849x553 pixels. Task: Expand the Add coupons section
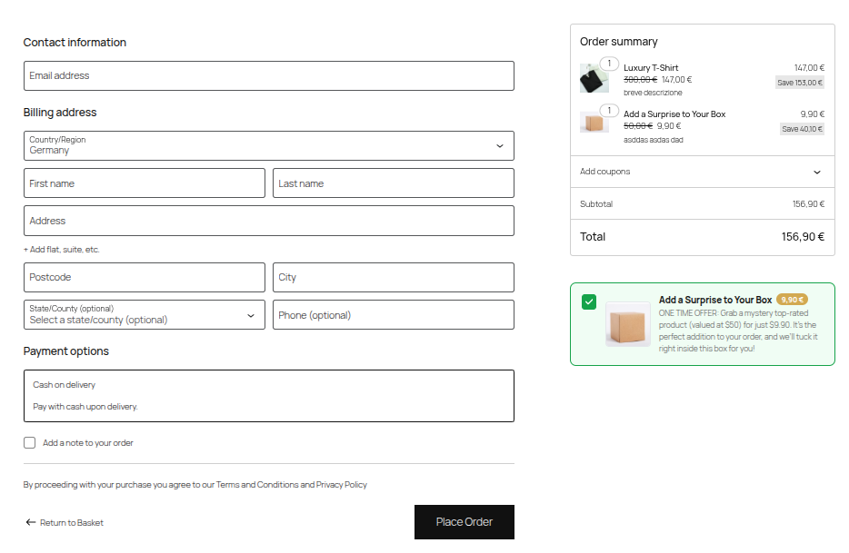point(702,172)
